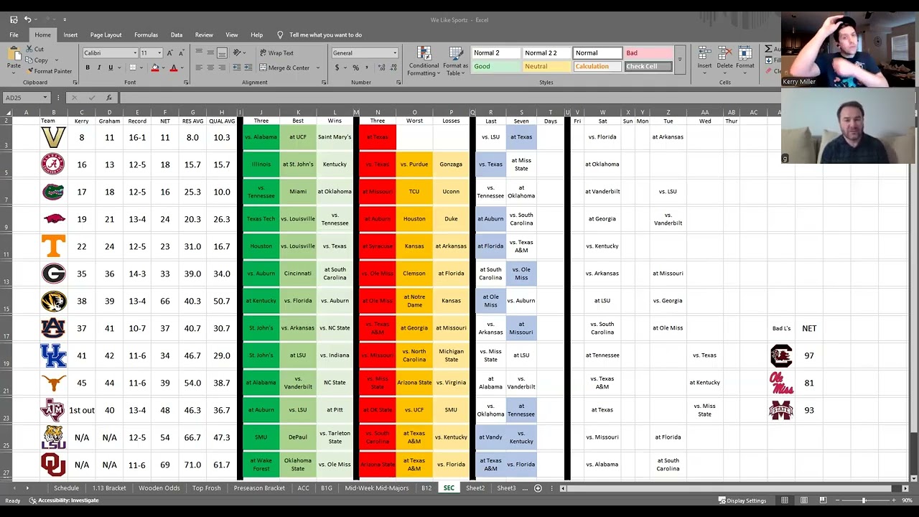Click the Decrease Indent icon
Viewport: 919px width, 517px height.
tap(236, 67)
